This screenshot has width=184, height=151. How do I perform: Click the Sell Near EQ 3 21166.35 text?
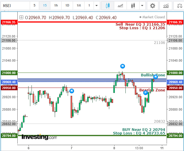pyautogui.click(x=140, y=24)
